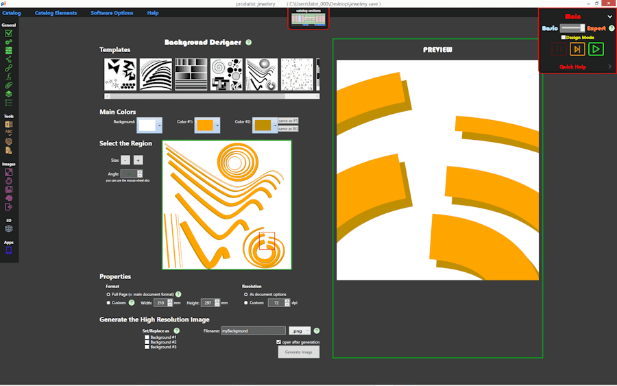Click the 'same as #1' button
This screenshot has width=617, height=386.
(x=288, y=121)
